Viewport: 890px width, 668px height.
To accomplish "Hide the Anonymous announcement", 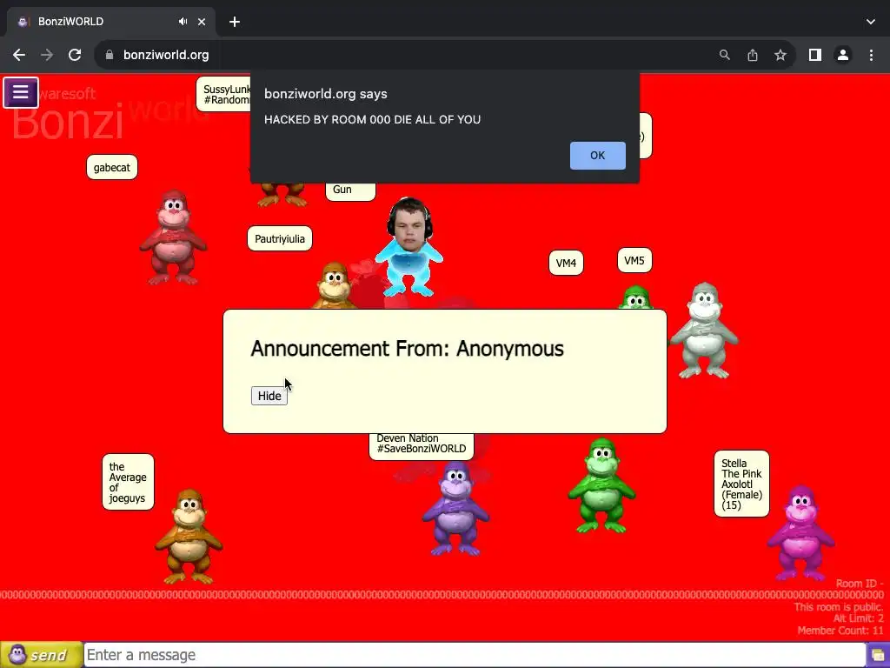I will click(x=269, y=396).
